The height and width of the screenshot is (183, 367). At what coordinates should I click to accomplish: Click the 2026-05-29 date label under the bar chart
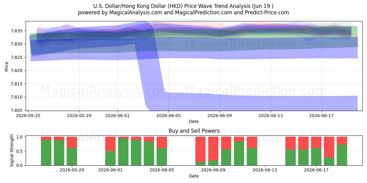point(72,170)
